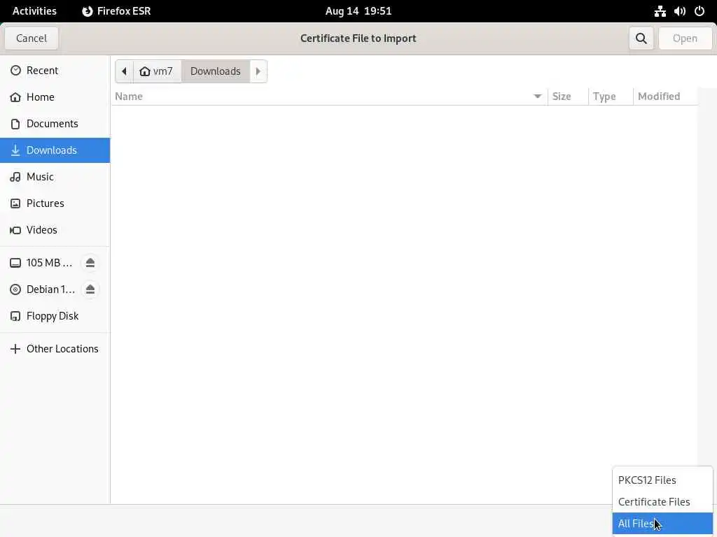Eject the Debian disc
The width and height of the screenshot is (717, 537).
click(90, 289)
